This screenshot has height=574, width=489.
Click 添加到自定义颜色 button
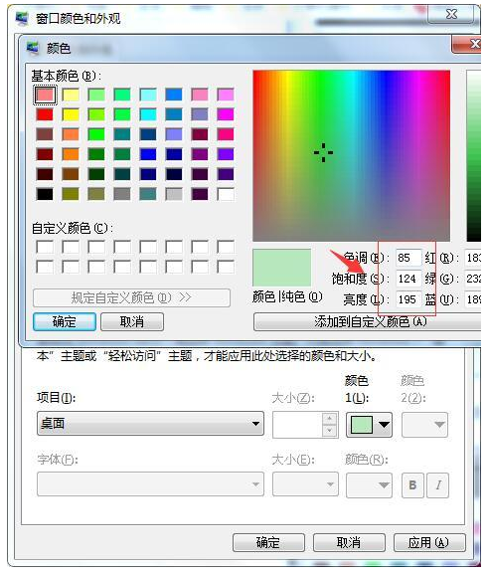pyautogui.click(x=367, y=321)
